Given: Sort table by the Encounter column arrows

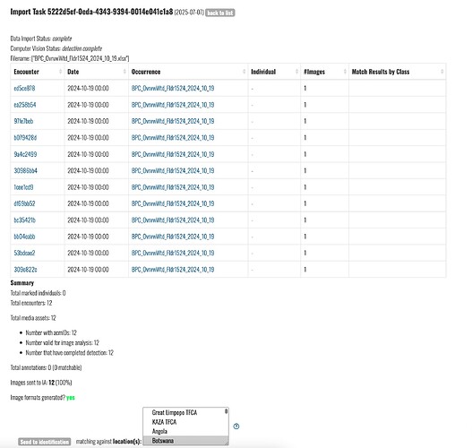Looking at the screenshot, I should [60, 72].
